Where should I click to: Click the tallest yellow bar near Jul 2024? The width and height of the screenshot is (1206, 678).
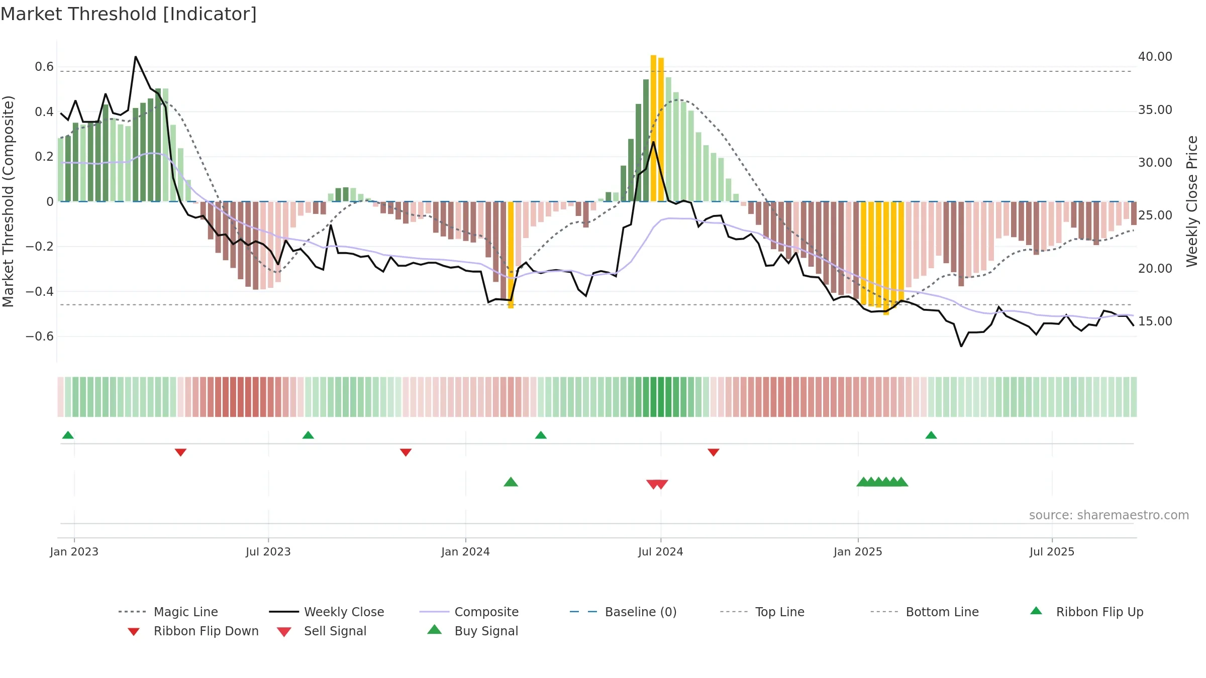tap(653, 128)
